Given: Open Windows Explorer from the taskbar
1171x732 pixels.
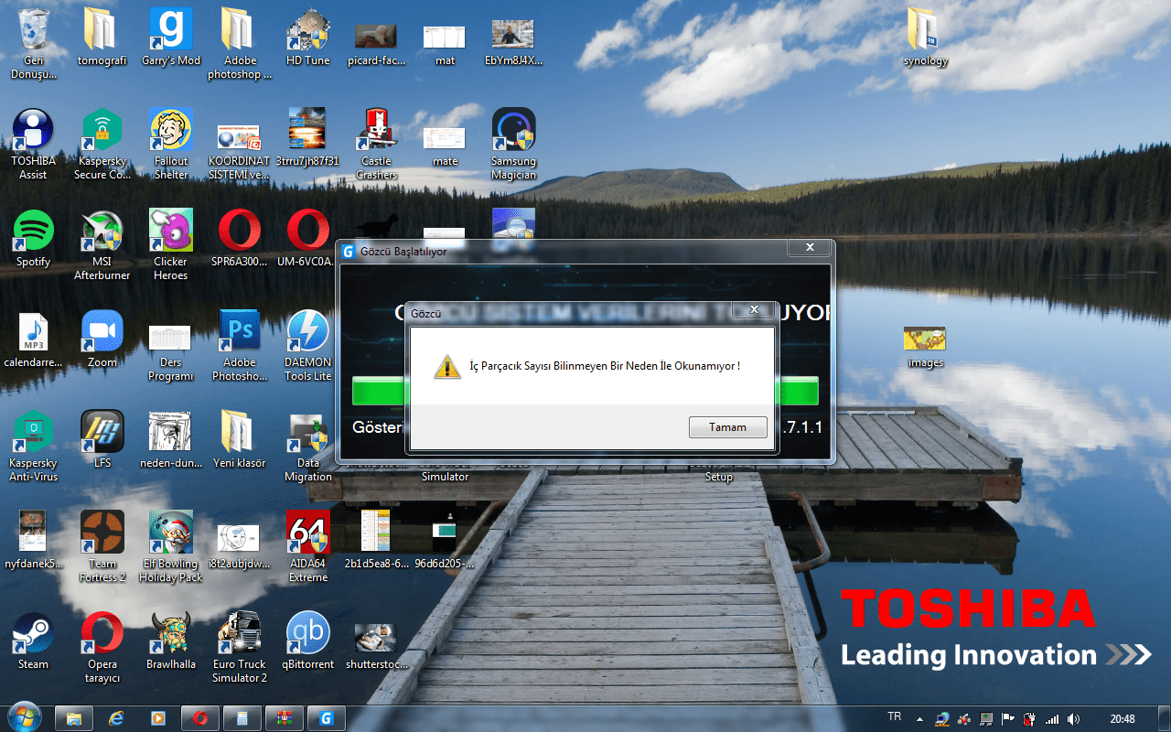Looking at the screenshot, I should pos(75,718).
